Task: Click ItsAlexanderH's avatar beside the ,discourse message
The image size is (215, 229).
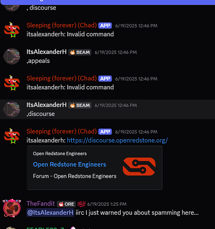Action: pos(12,109)
